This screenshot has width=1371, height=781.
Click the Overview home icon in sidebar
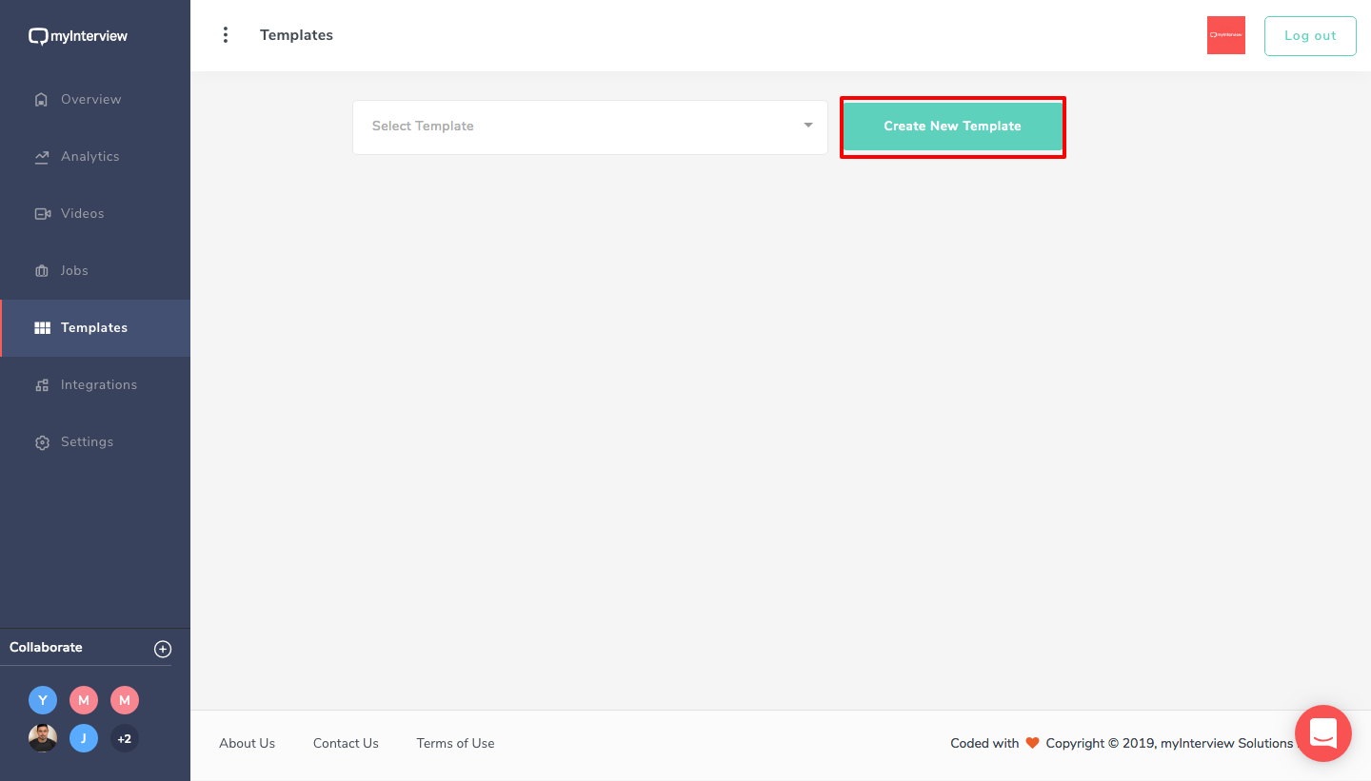[41, 100]
